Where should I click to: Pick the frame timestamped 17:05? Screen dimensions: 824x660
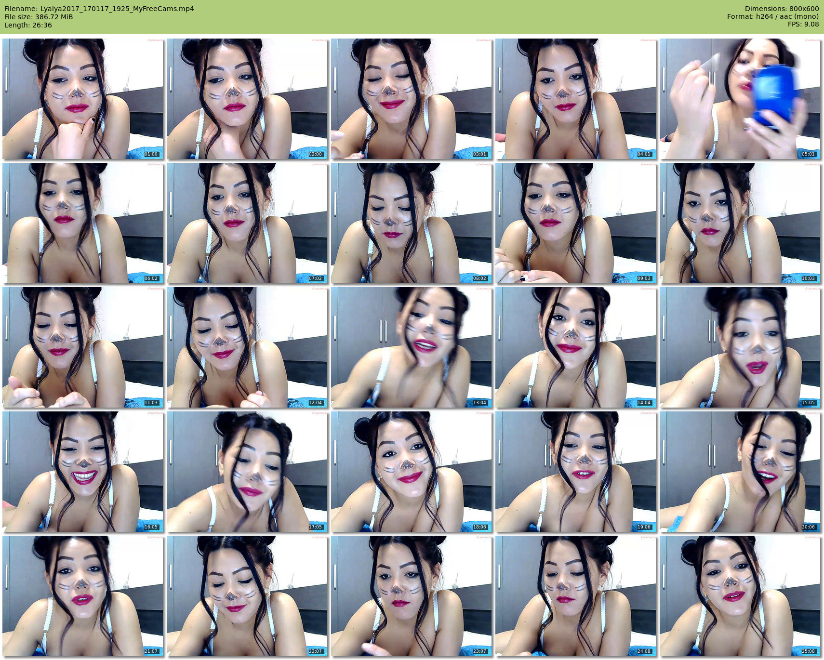click(x=247, y=472)
